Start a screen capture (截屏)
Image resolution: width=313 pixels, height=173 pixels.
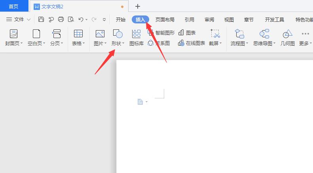click(215, 37)
